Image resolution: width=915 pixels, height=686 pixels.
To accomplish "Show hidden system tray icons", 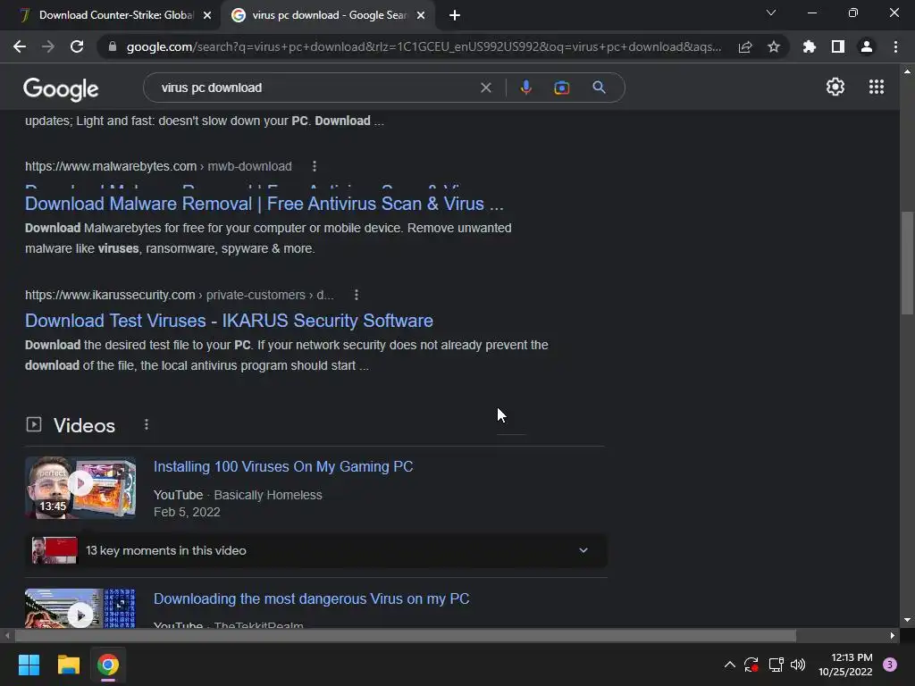I will tap(729, 665).
